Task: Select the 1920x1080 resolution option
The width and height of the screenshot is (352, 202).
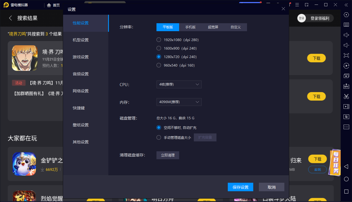Action: coord(158,40)
